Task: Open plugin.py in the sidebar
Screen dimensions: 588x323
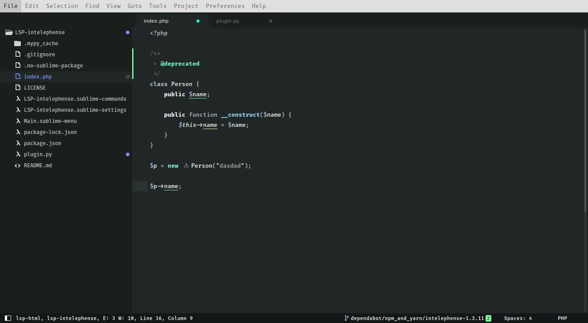Action: coord(38,154)
